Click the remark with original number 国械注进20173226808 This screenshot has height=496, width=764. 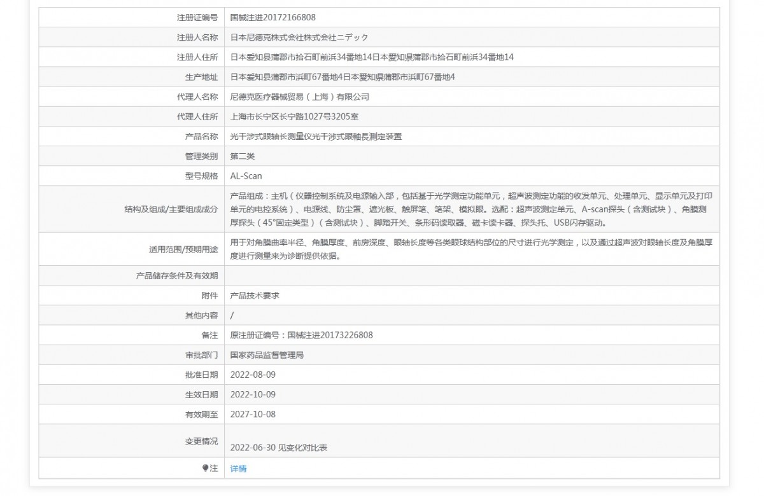[301, 335]
